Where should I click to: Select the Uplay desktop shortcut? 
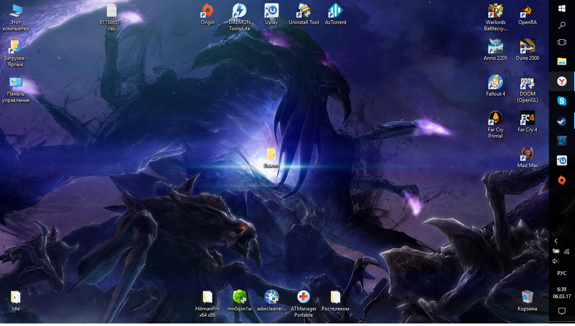(x=272, y=14)
